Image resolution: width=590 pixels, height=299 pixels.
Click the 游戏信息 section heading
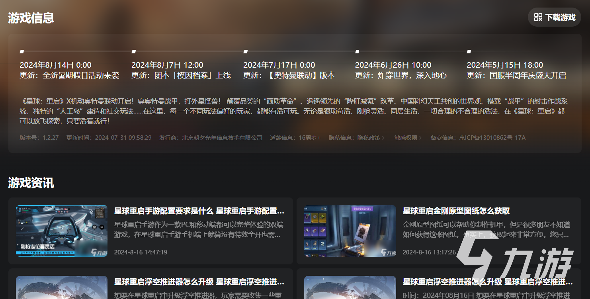[x=31, y=18]
